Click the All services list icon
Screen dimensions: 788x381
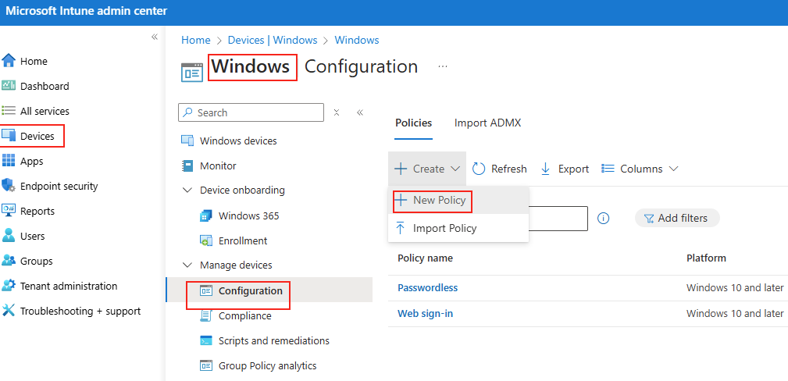point(9,111)
